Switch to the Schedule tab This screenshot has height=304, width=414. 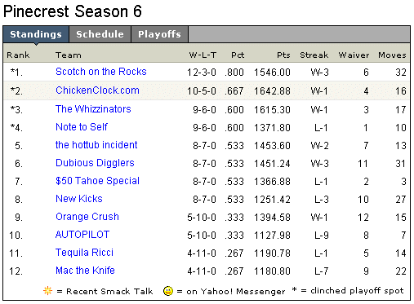(x=100, y=34)
